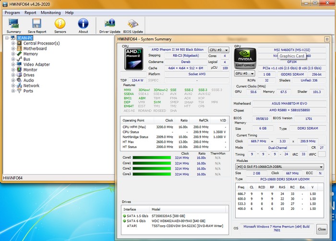This screenshot has width=336, height=241.
Task: Click the Northbridge Status row
Action: 174,137
